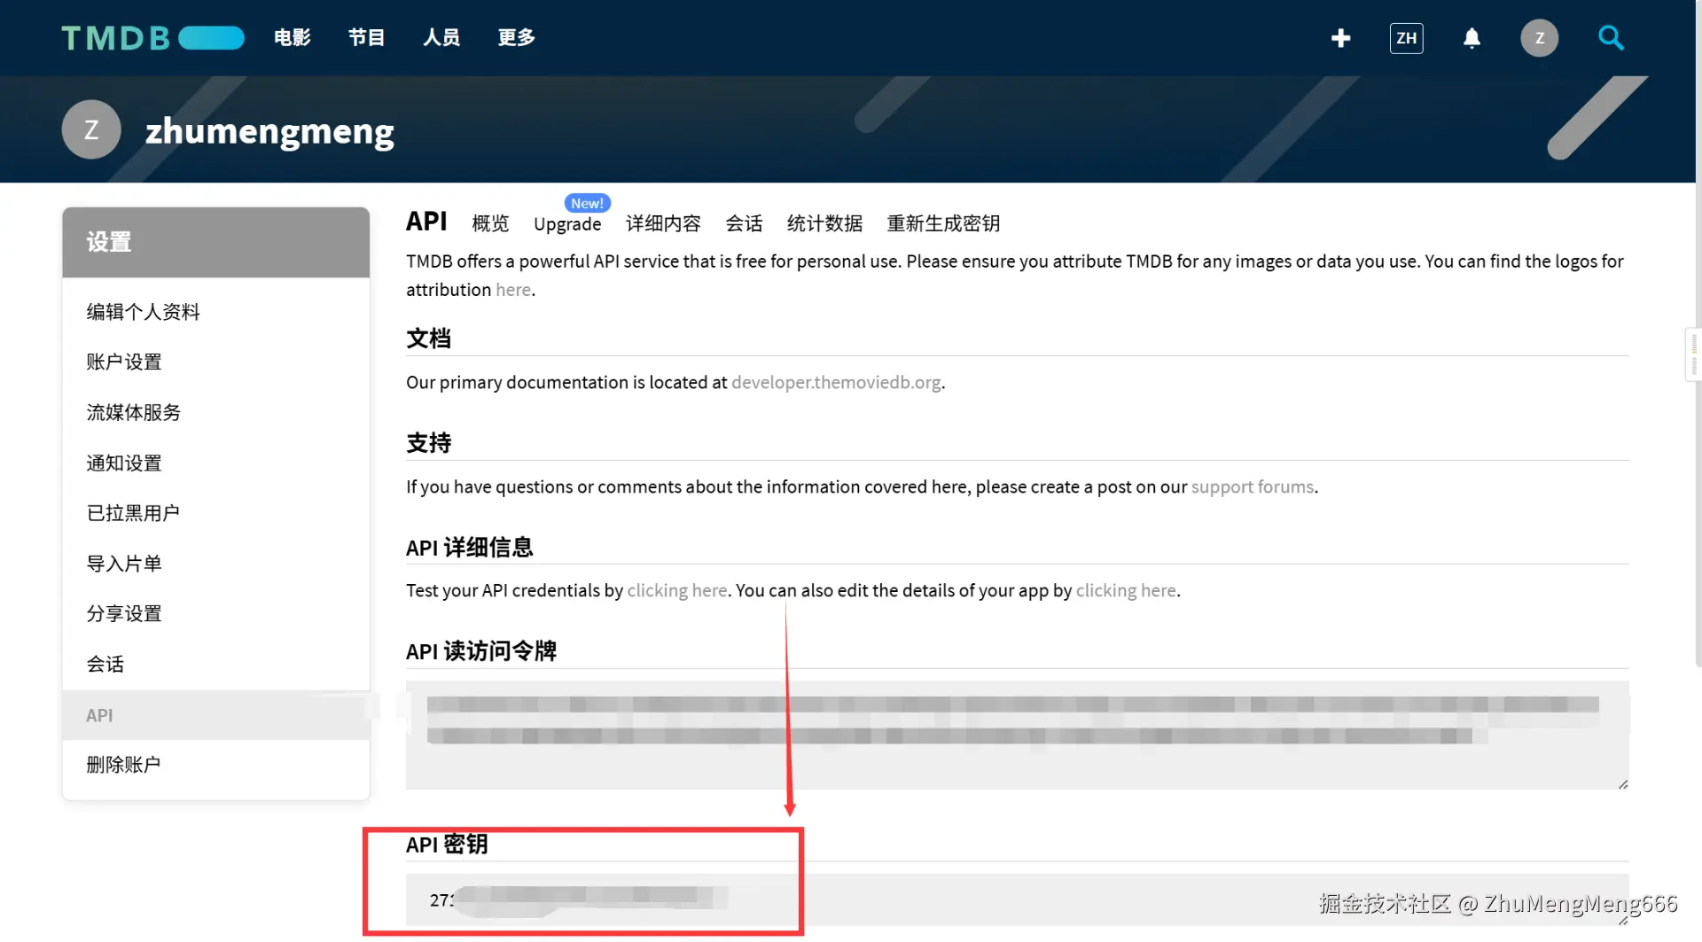Click the API 详细信息 heading
The height and width of the screenshot is (942, 1702).
(470, 548)
